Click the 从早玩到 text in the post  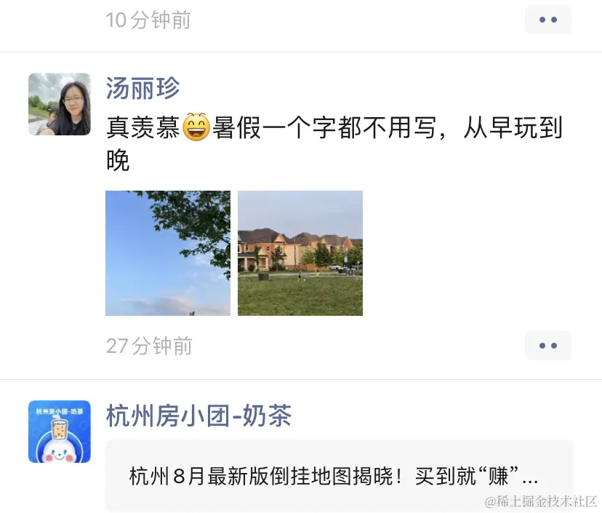[x=513, y=127]
